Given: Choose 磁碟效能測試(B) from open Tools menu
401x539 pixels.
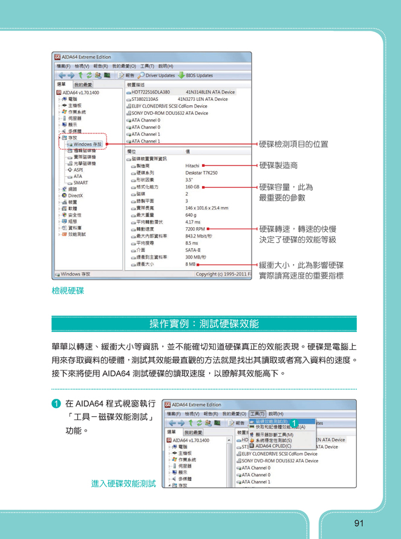Looking at the screenshot, I should [x=282, y=421].
